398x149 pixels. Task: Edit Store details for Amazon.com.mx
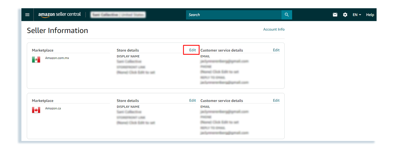[192, 50]
